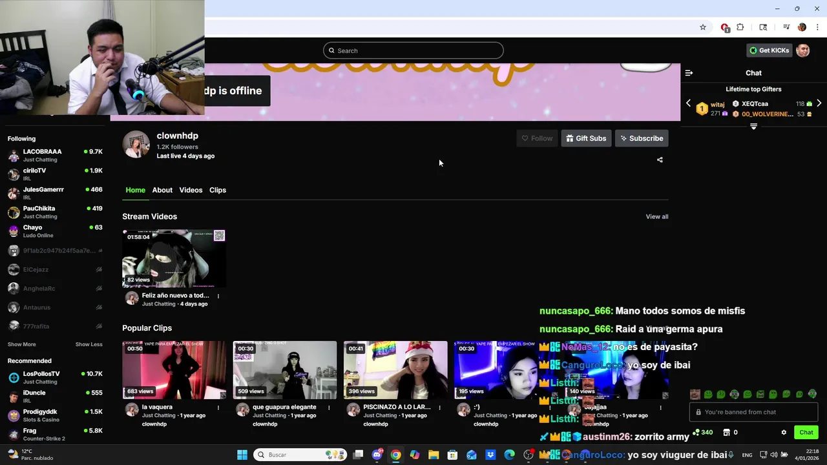Image resolution: width=827 pixels, height=465 pixels.
Task: Open the weather widget showing 12°C
Action: [30, 455]
